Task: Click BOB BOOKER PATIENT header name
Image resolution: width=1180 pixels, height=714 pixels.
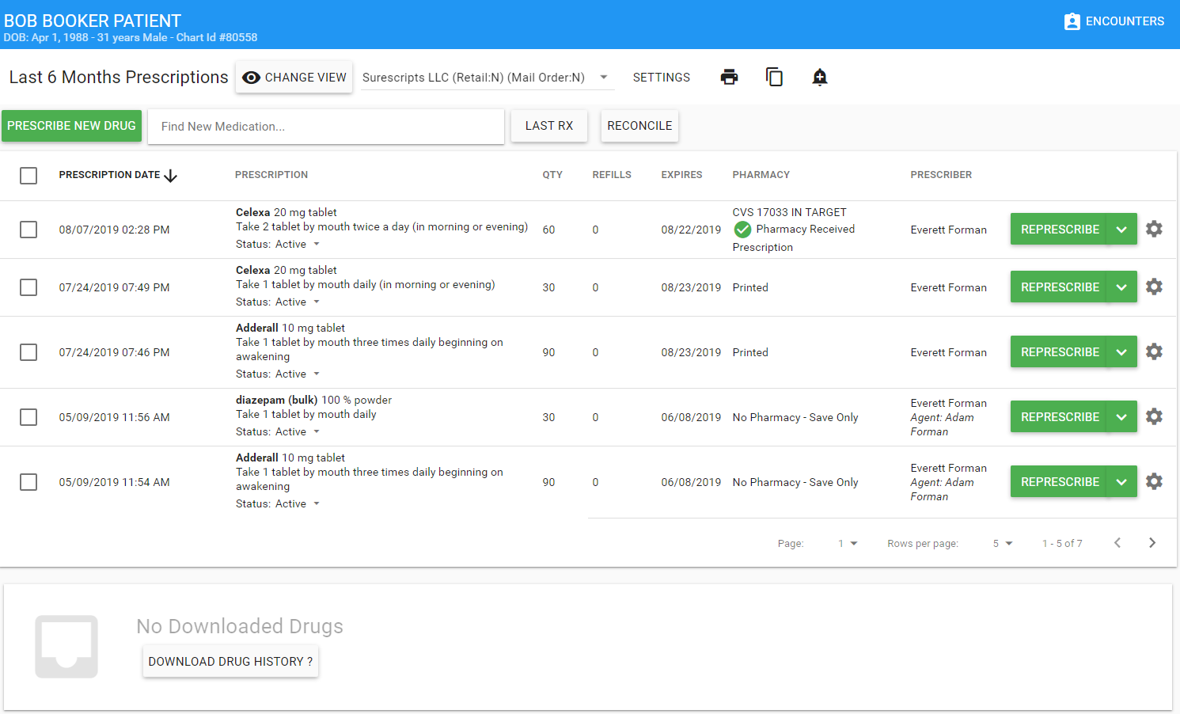Action: point(93,21)
